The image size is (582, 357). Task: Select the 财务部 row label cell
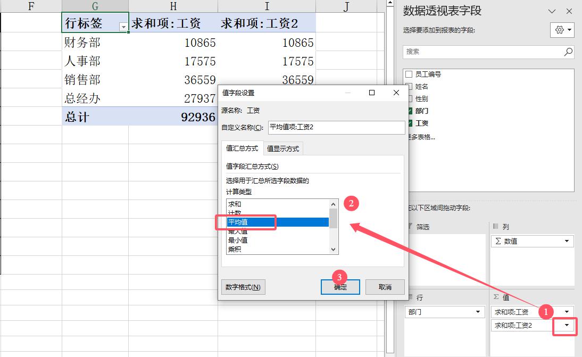[x=95, y=42]
